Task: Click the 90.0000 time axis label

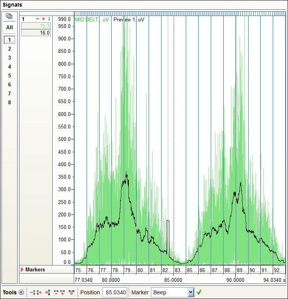Action: coord(235,280)
